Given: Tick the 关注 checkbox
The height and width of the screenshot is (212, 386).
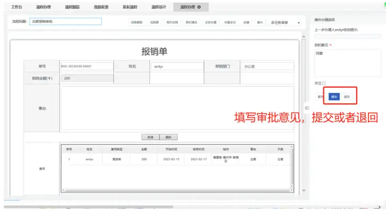Looking at the screenshot, I should click(324, 84).
